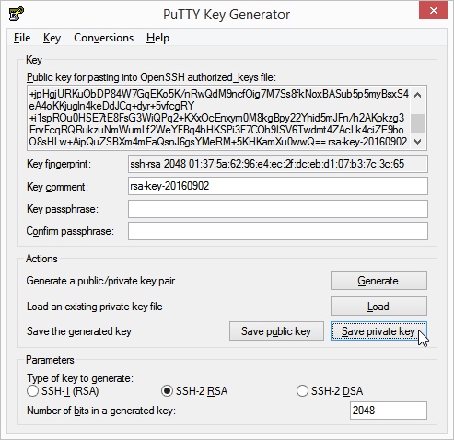Click the public key scrollbar thumb
The width and height of the screenshot is (454, 440).
[x=417, y=123]
